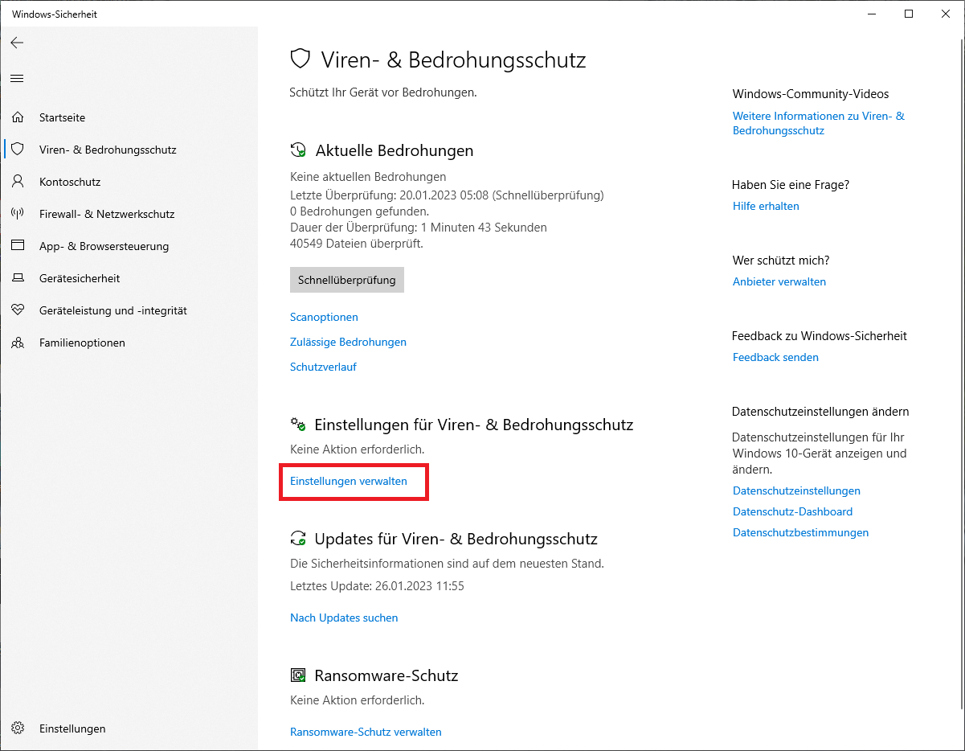
Task: View the Schutzverlauf
Action: [323, 367]
